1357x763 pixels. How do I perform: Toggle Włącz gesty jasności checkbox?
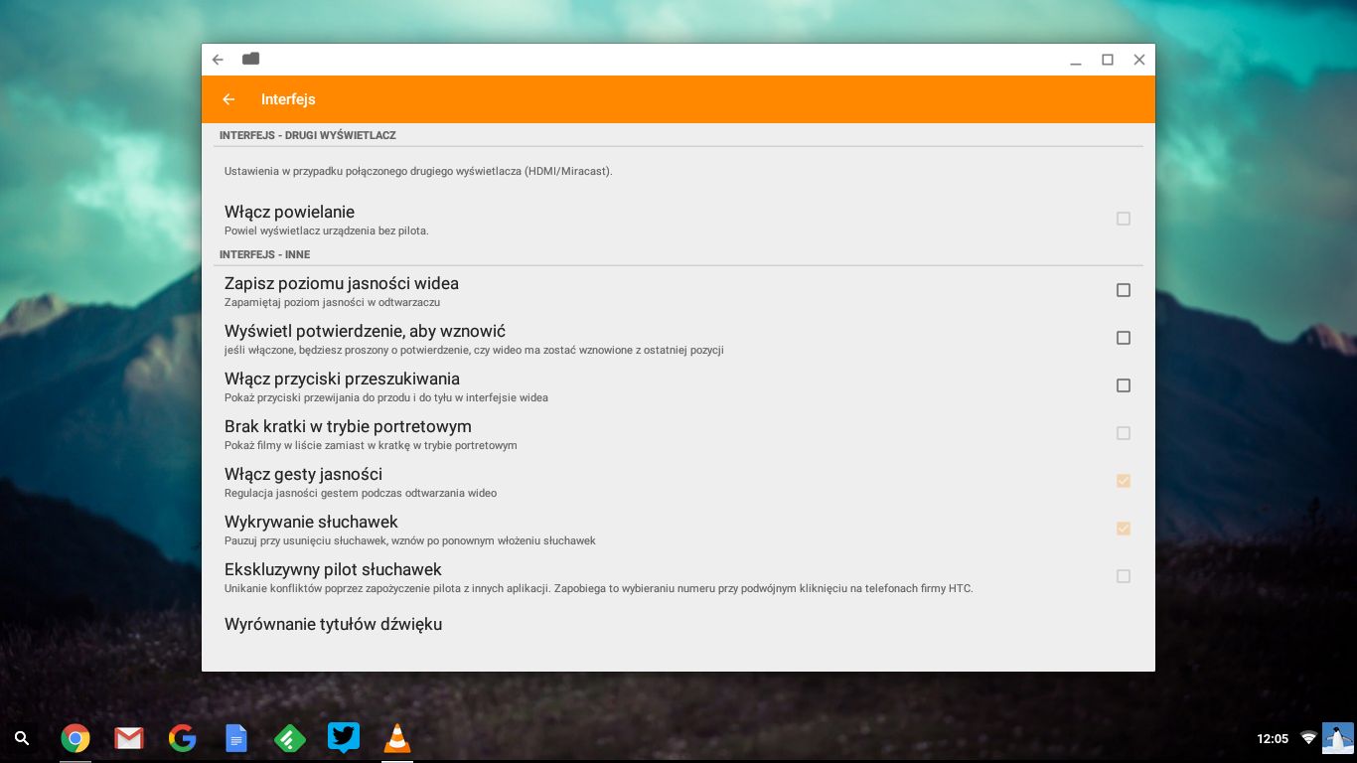(1124, 481)
